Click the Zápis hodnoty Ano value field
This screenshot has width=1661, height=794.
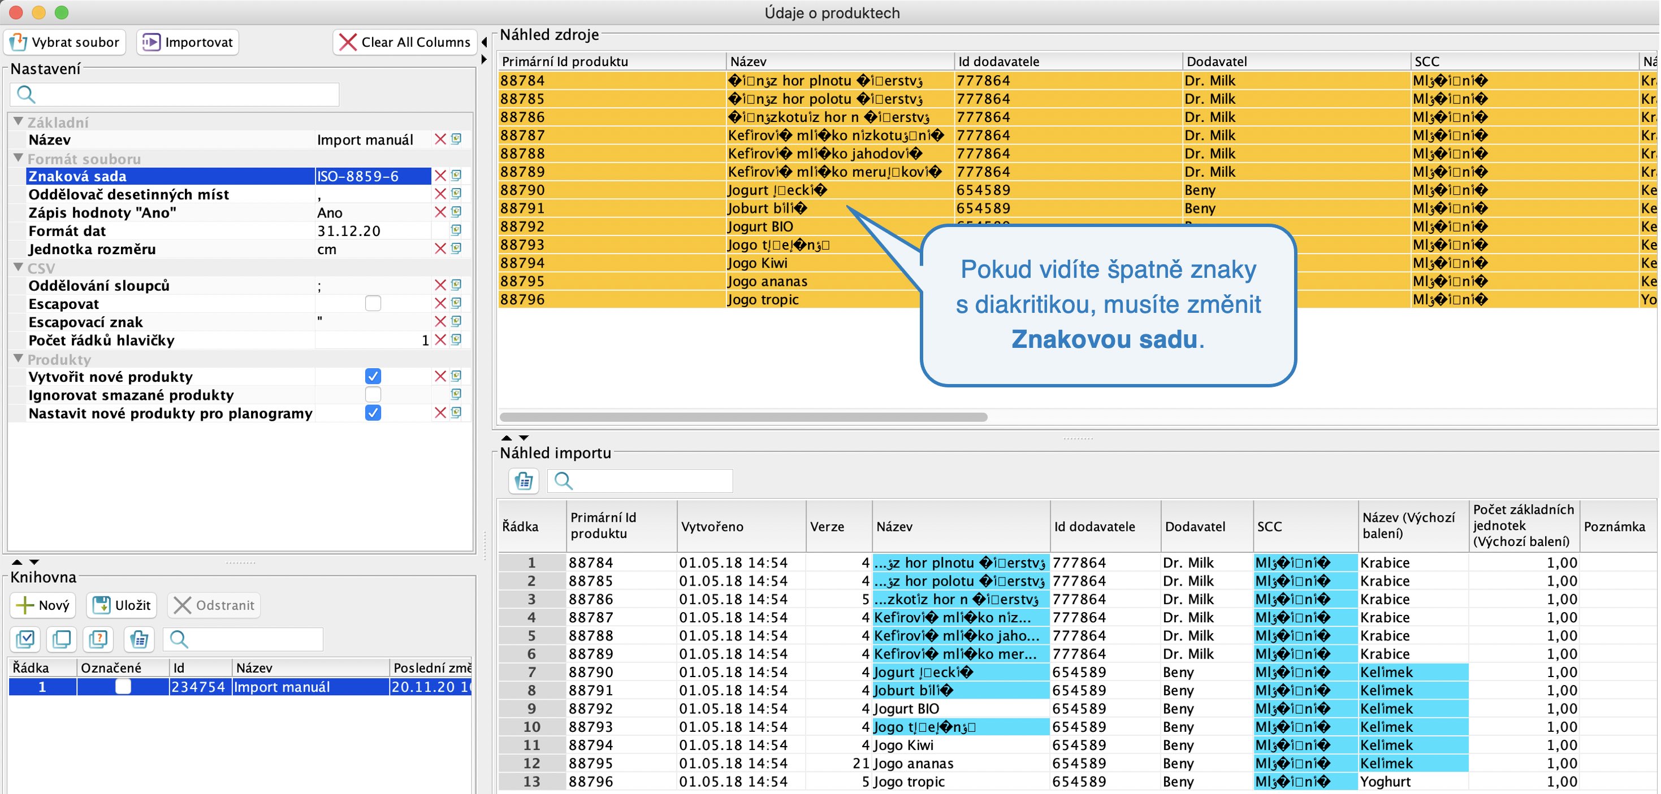click(373, 212)
